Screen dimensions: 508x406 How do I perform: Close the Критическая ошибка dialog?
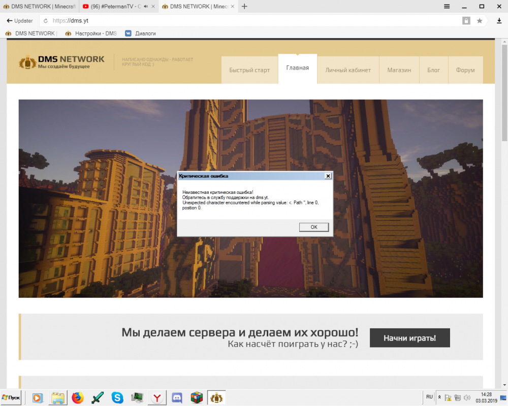point(328,176)
